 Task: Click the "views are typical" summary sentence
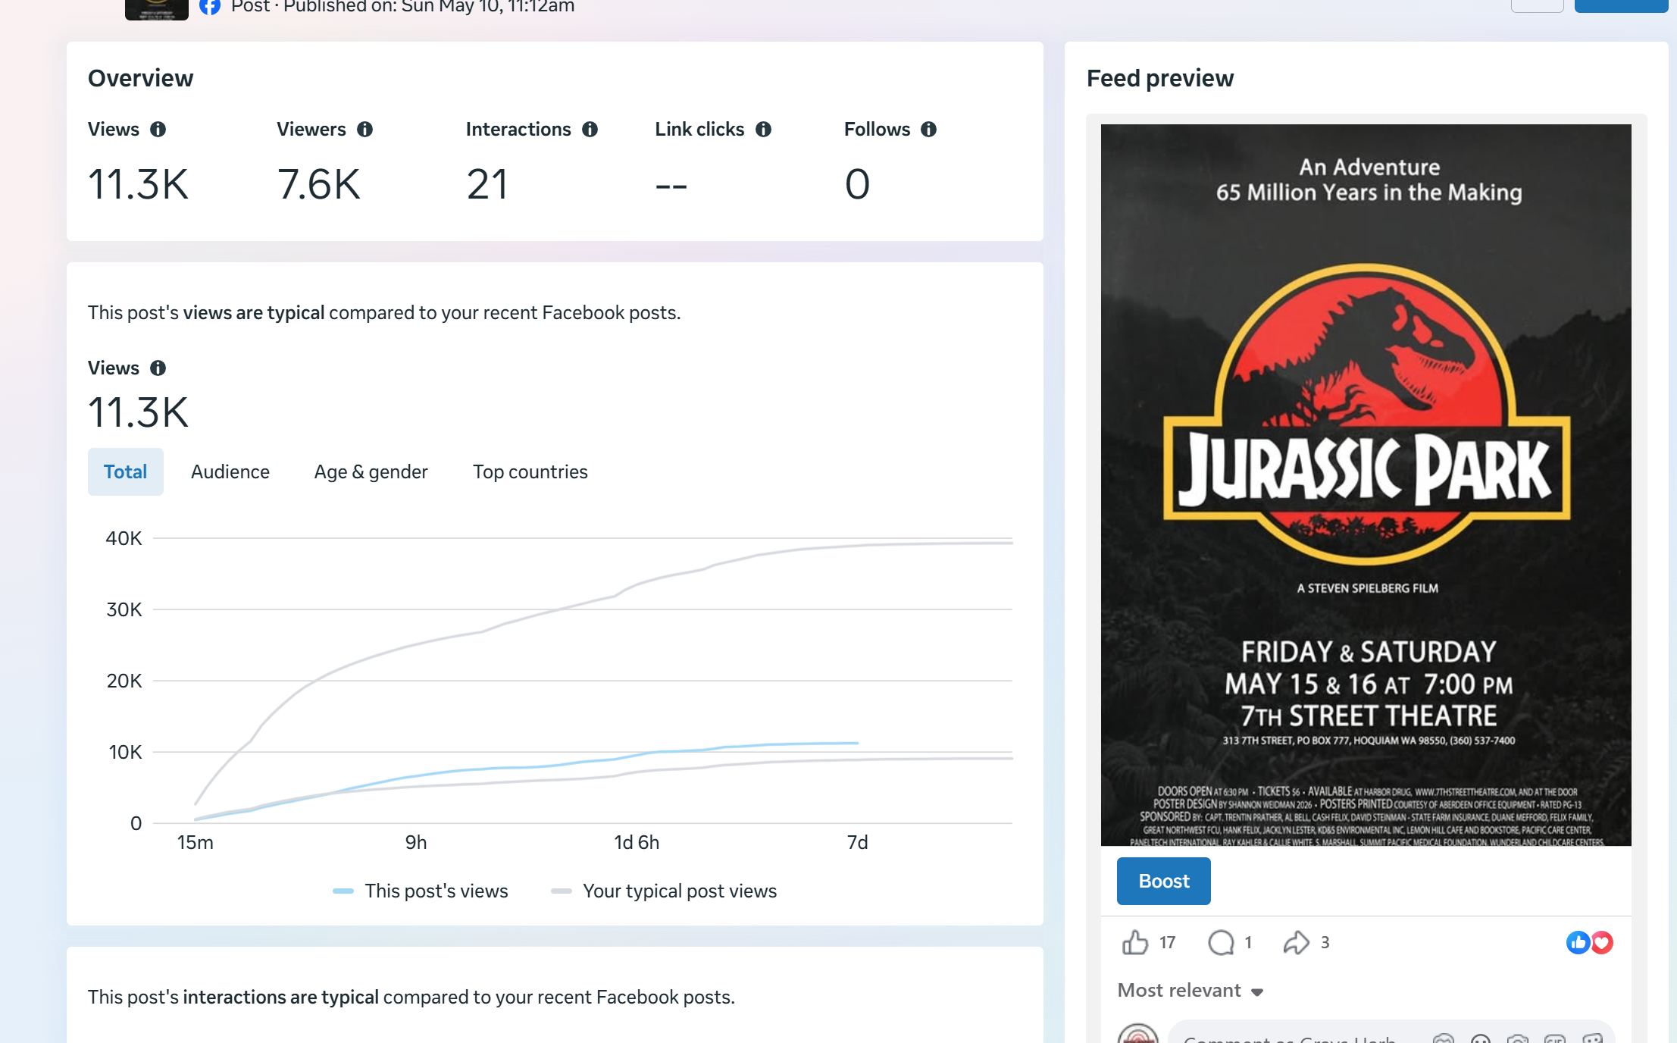tap(384, 313)
